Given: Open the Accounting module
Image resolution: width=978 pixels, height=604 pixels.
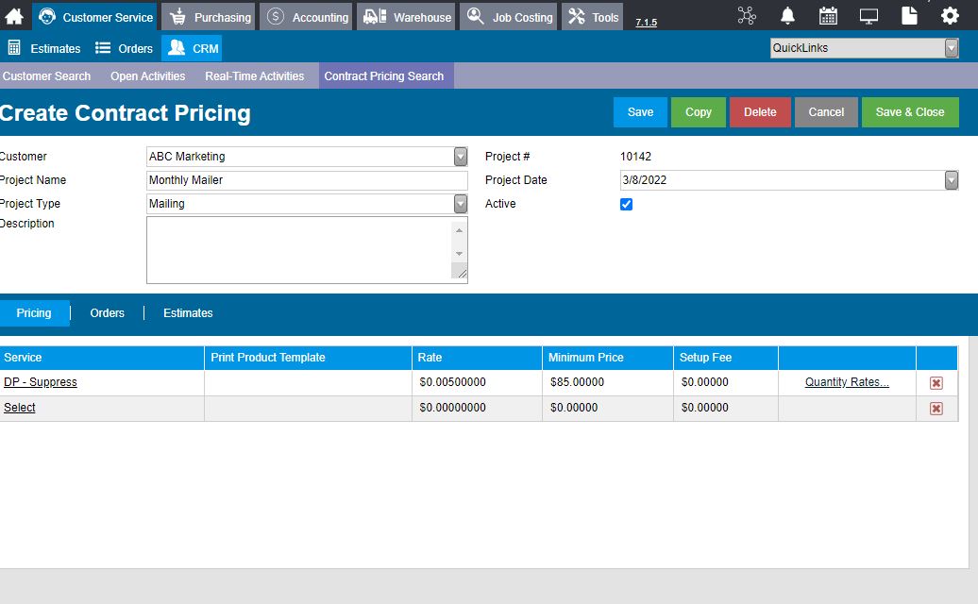Looking at the screenshot, I should coord(306,17).
